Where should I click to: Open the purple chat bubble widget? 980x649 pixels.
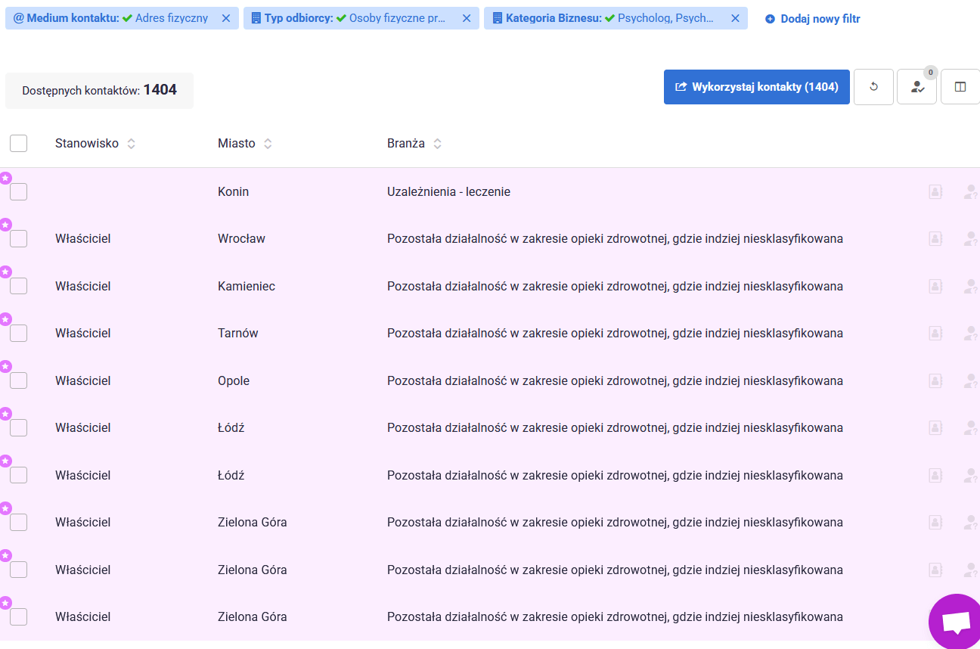pyautogui.click(x=957, y=622)
